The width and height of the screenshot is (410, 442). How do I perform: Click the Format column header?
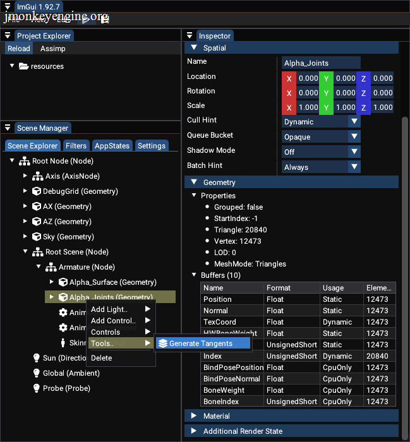tap(292, 288)
